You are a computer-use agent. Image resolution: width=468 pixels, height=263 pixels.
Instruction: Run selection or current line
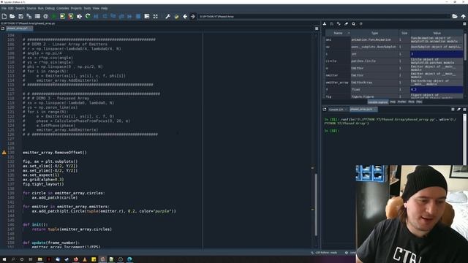pos(79,16)
